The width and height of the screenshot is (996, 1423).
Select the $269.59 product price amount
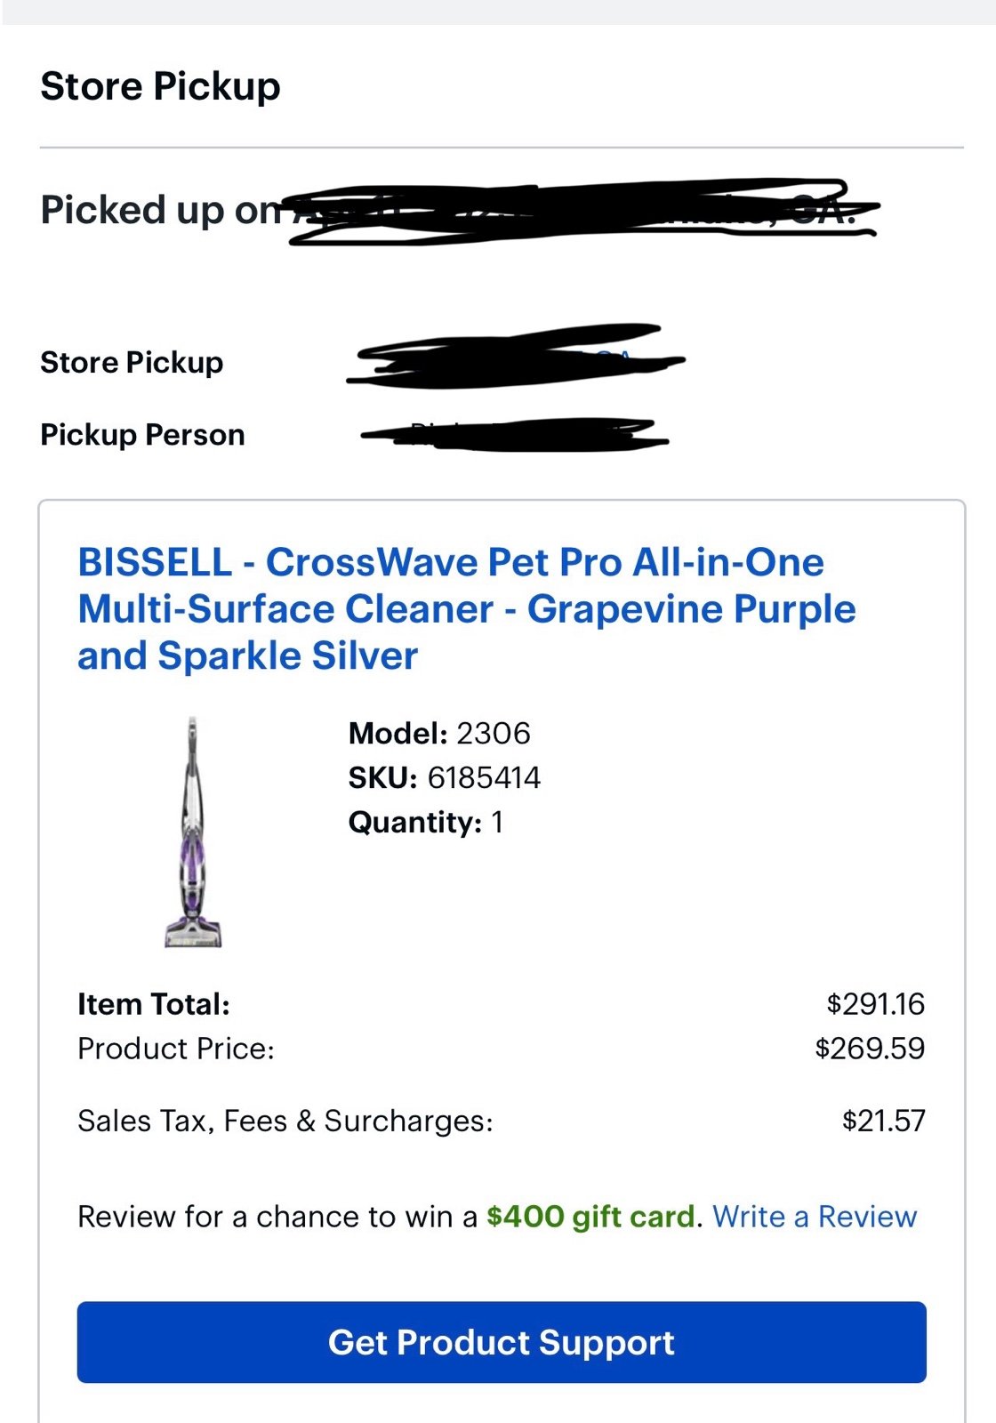click(x=870, y=1049)
